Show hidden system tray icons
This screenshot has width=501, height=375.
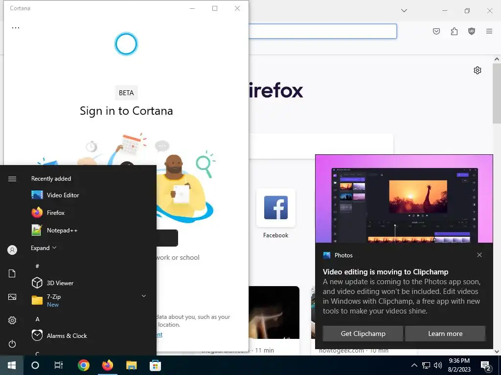click(414, 365)
